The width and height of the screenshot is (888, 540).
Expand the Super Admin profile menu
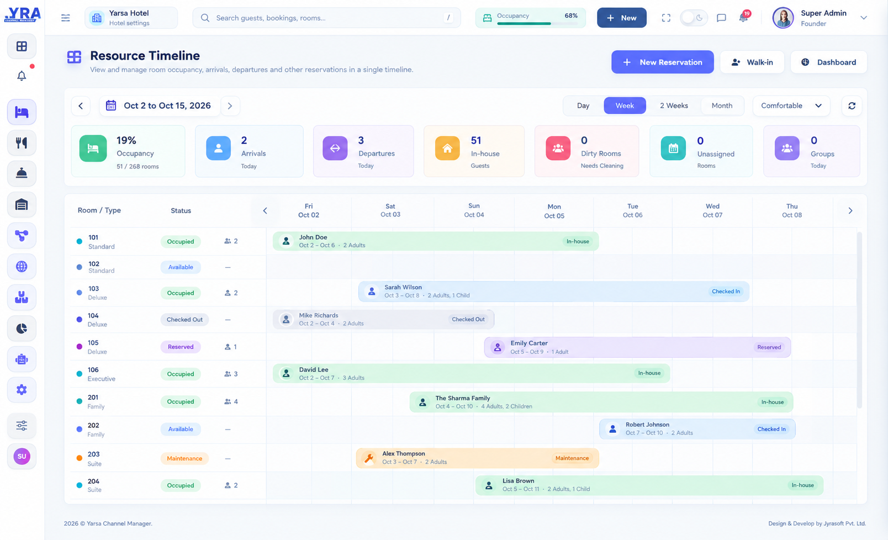[863, 18]
